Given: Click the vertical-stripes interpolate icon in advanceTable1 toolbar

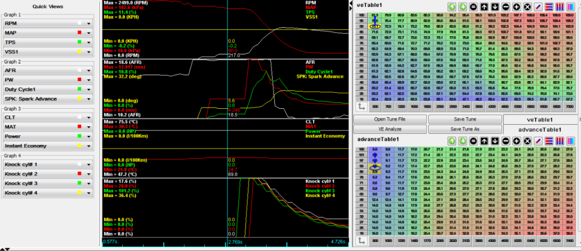Looking at the screenshot, I should 561,141.
